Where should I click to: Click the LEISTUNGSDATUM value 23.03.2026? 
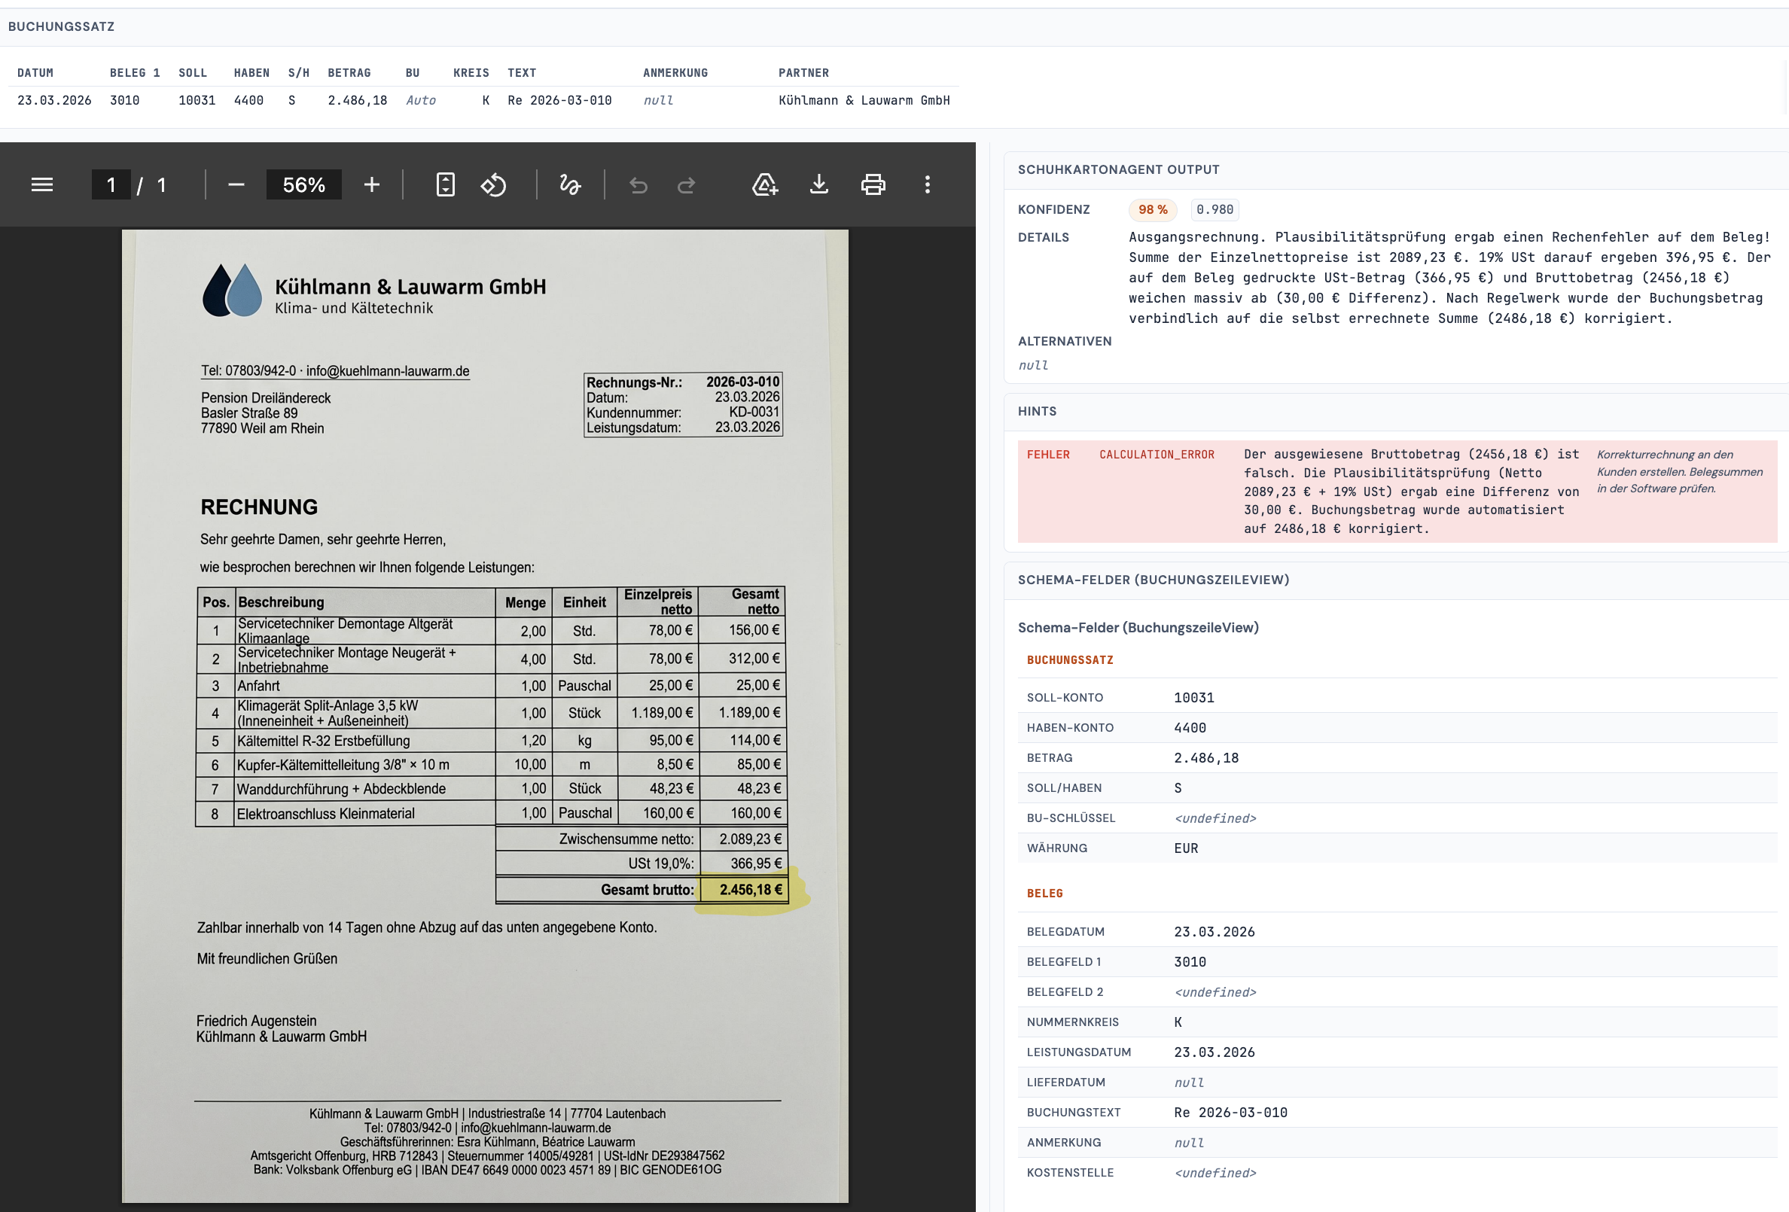(x=1214, y=1052)
